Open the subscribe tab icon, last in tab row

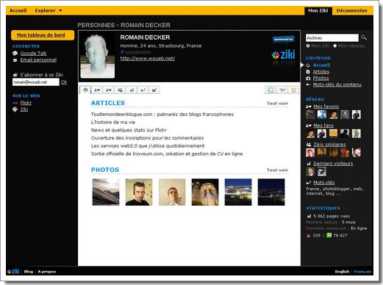(154, 90)
